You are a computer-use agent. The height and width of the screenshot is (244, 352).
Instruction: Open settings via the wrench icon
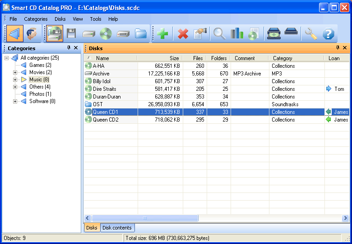click(310, 34)
